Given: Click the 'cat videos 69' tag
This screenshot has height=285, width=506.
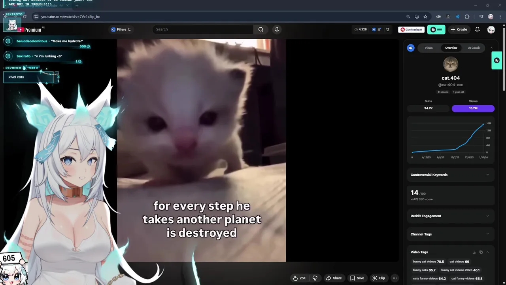Looking at the screenshot, I should 459,262.
